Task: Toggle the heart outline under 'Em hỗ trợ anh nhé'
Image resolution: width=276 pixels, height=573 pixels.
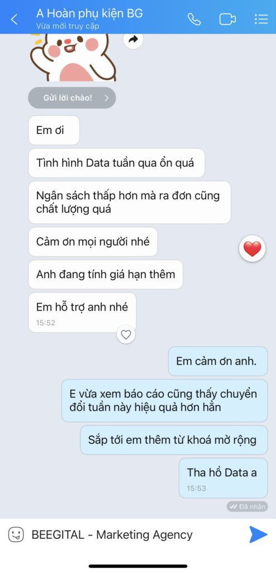Action: [126, 335]
